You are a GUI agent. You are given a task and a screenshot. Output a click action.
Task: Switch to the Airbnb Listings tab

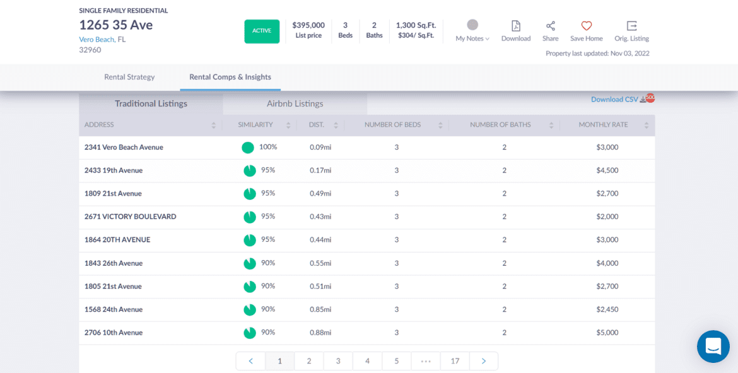click(294, 103)
